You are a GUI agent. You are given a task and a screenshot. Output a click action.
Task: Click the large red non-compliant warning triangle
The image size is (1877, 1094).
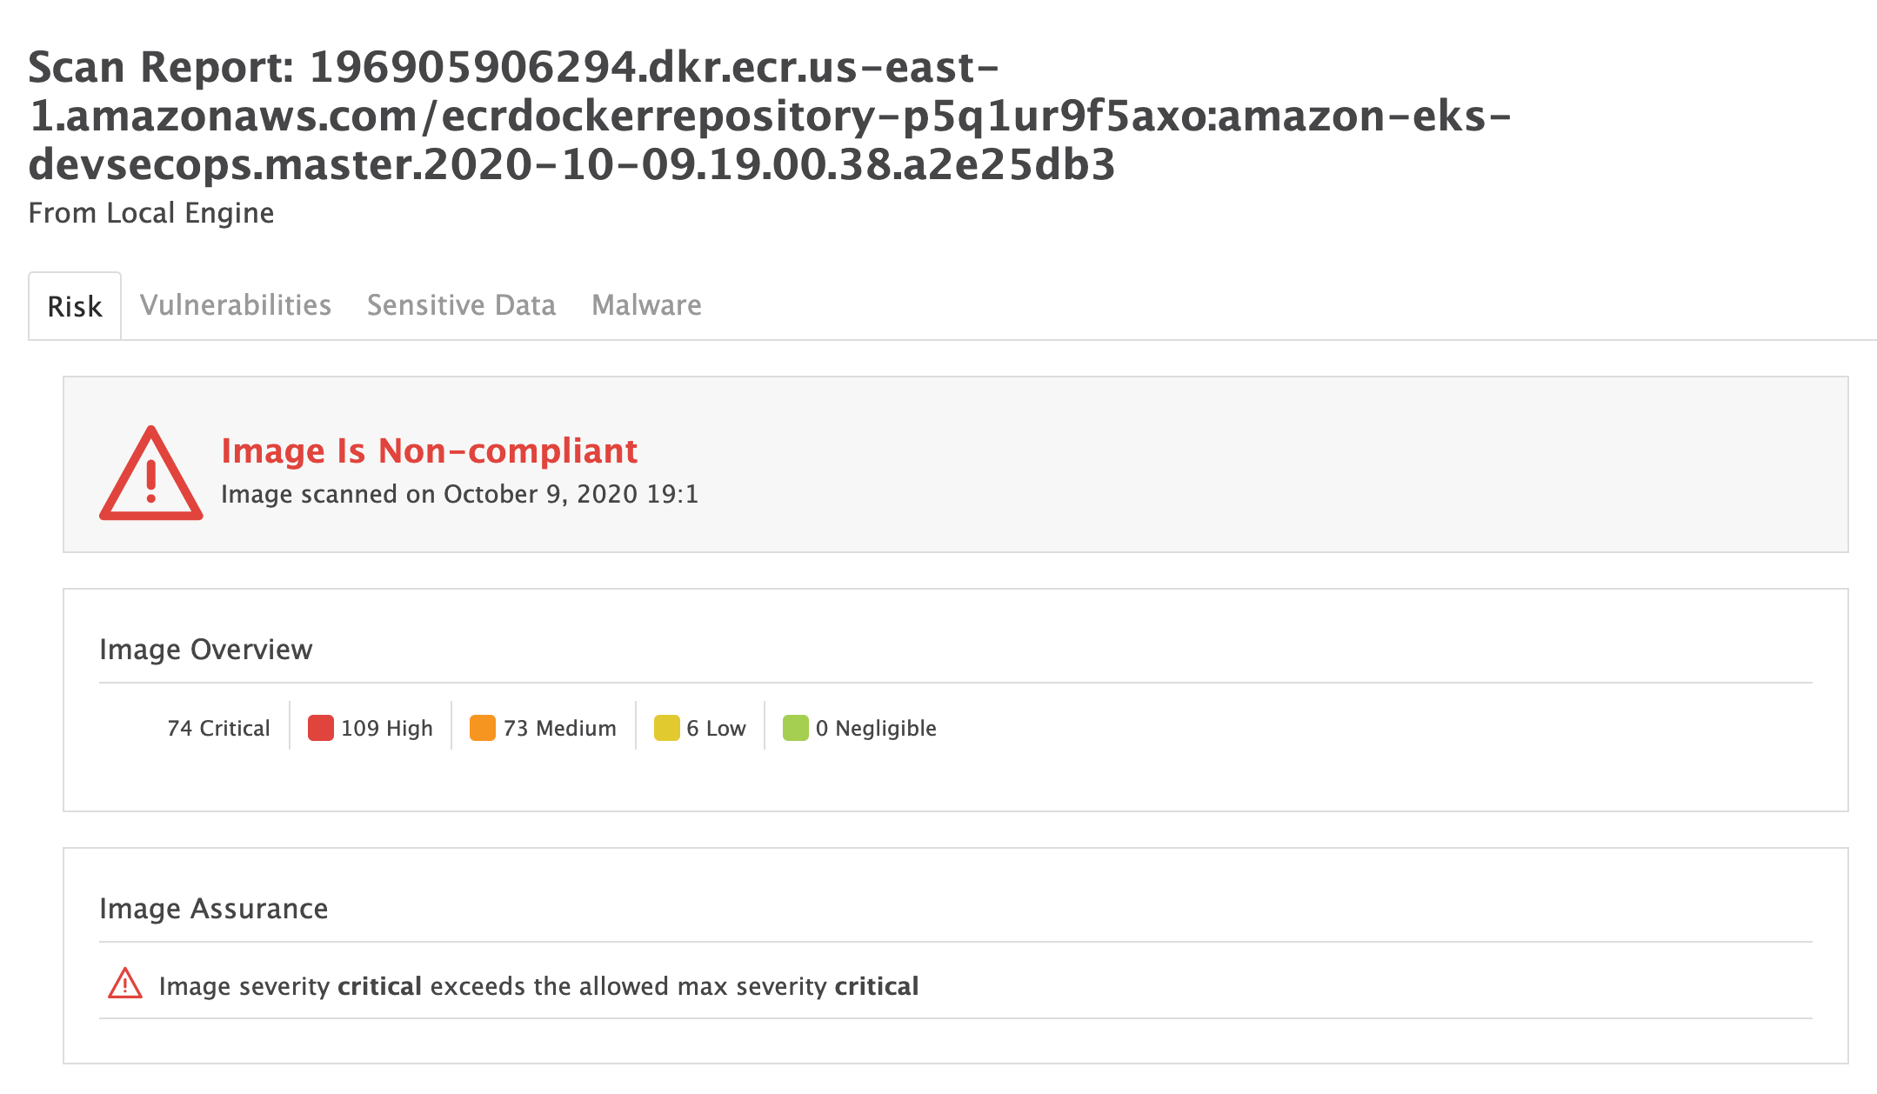pyautogui.click(x=151, y=473)
